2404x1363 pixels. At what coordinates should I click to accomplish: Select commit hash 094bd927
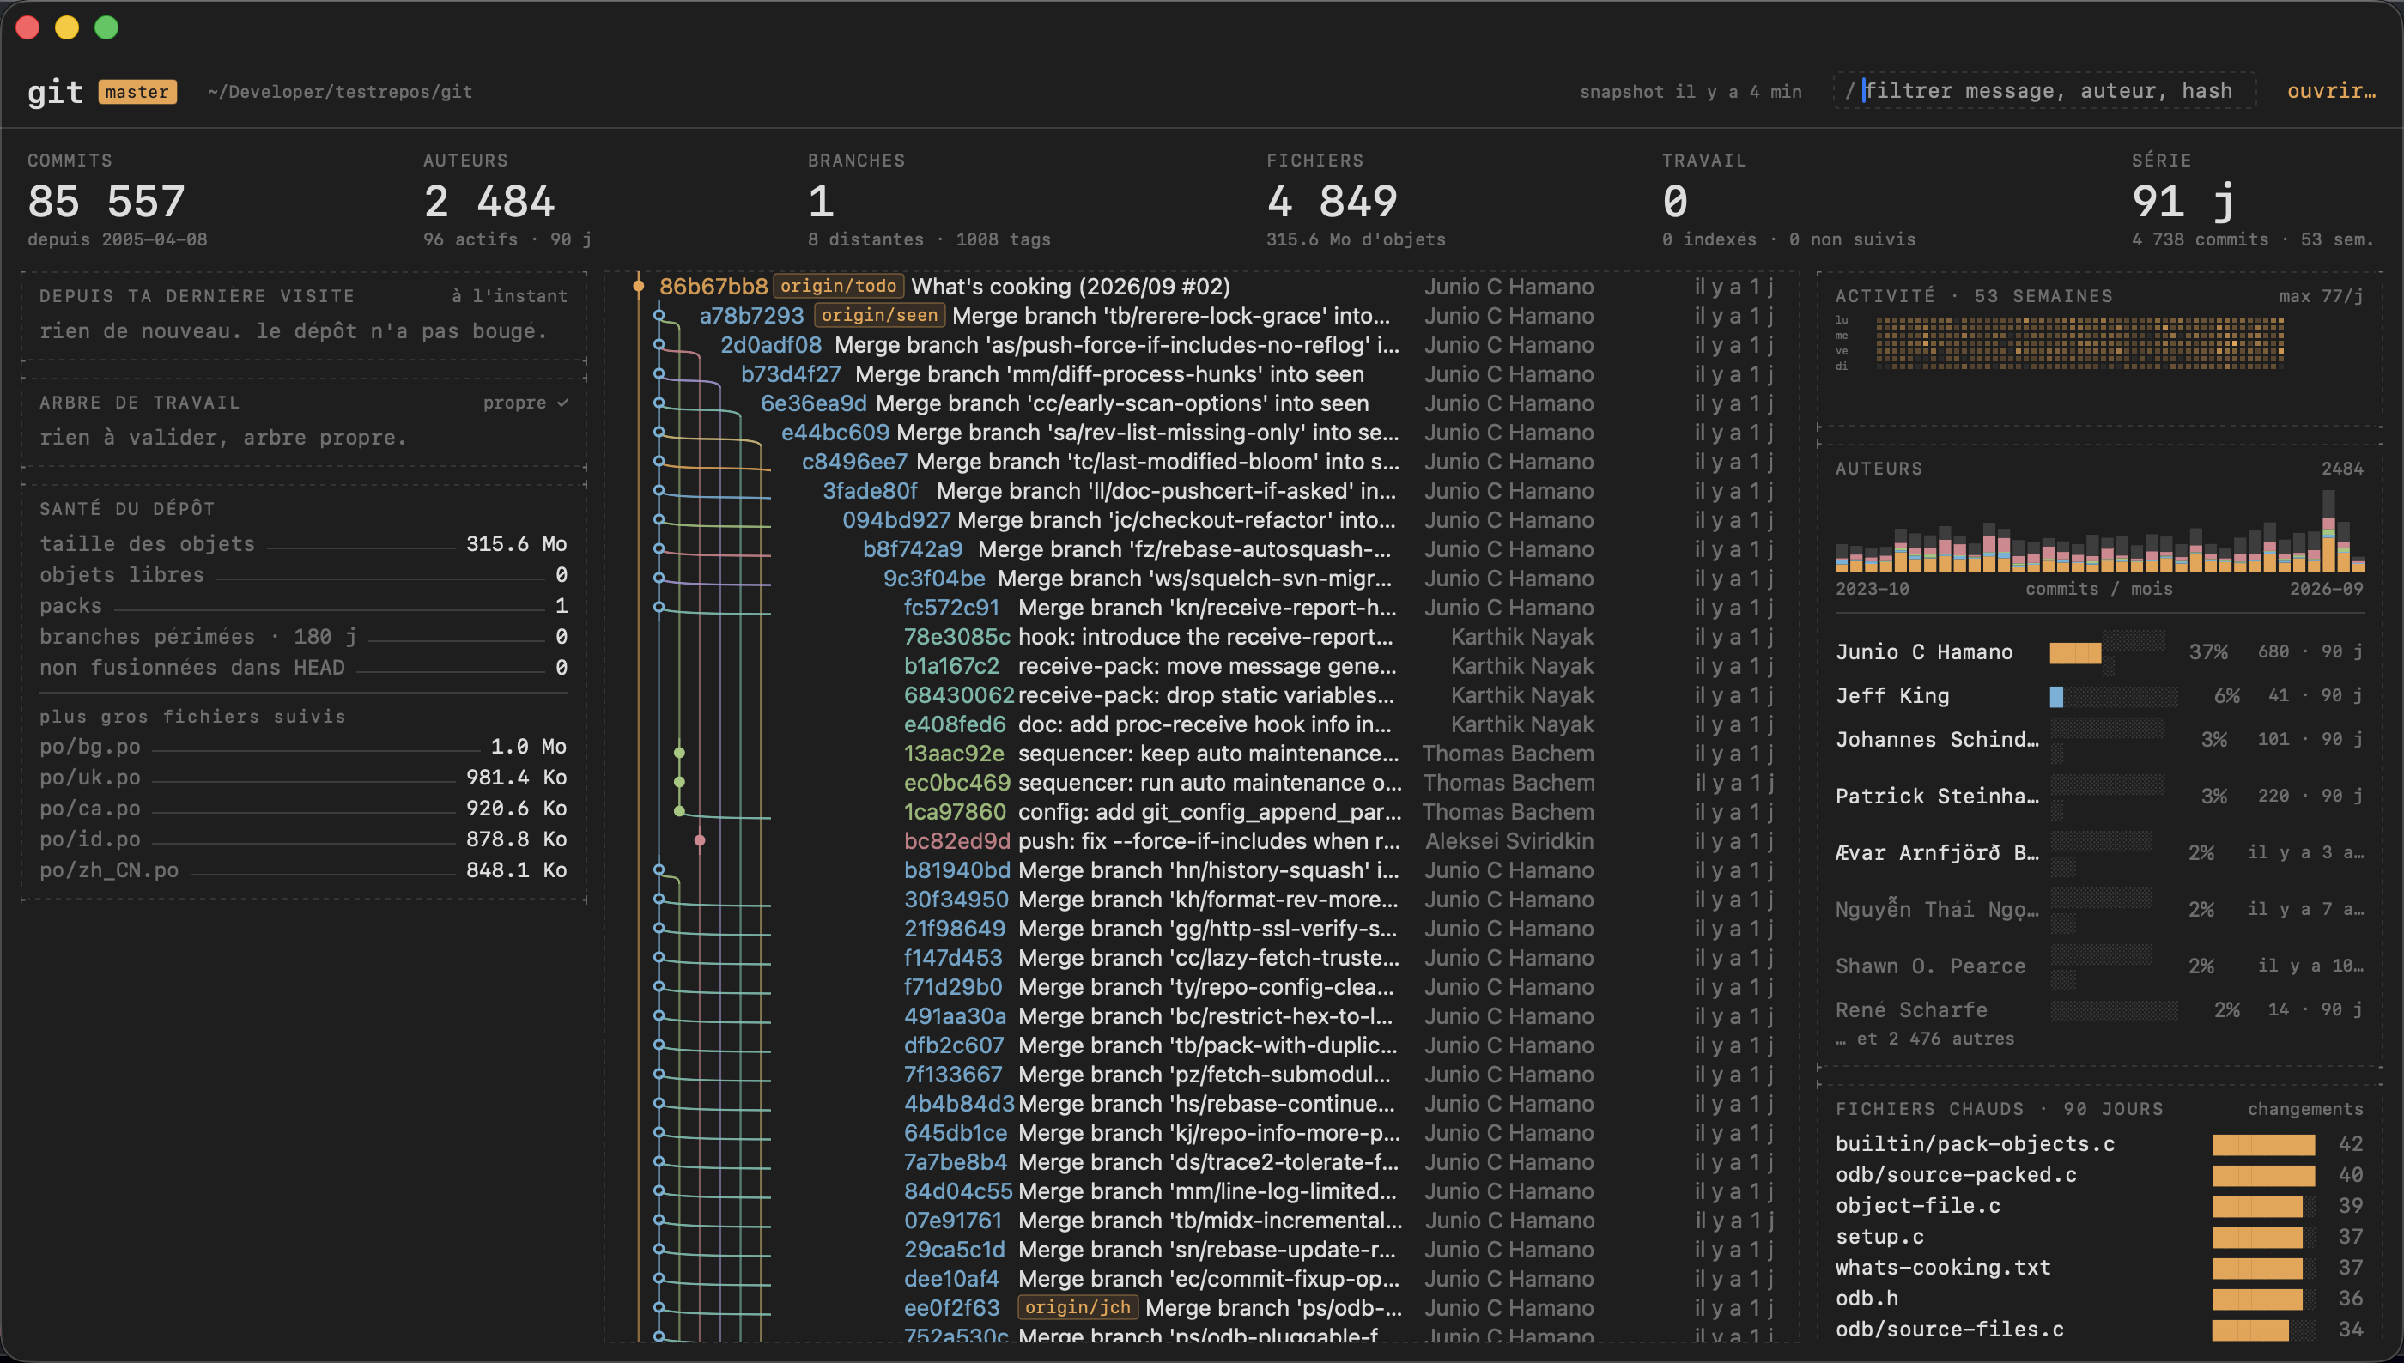895,519
